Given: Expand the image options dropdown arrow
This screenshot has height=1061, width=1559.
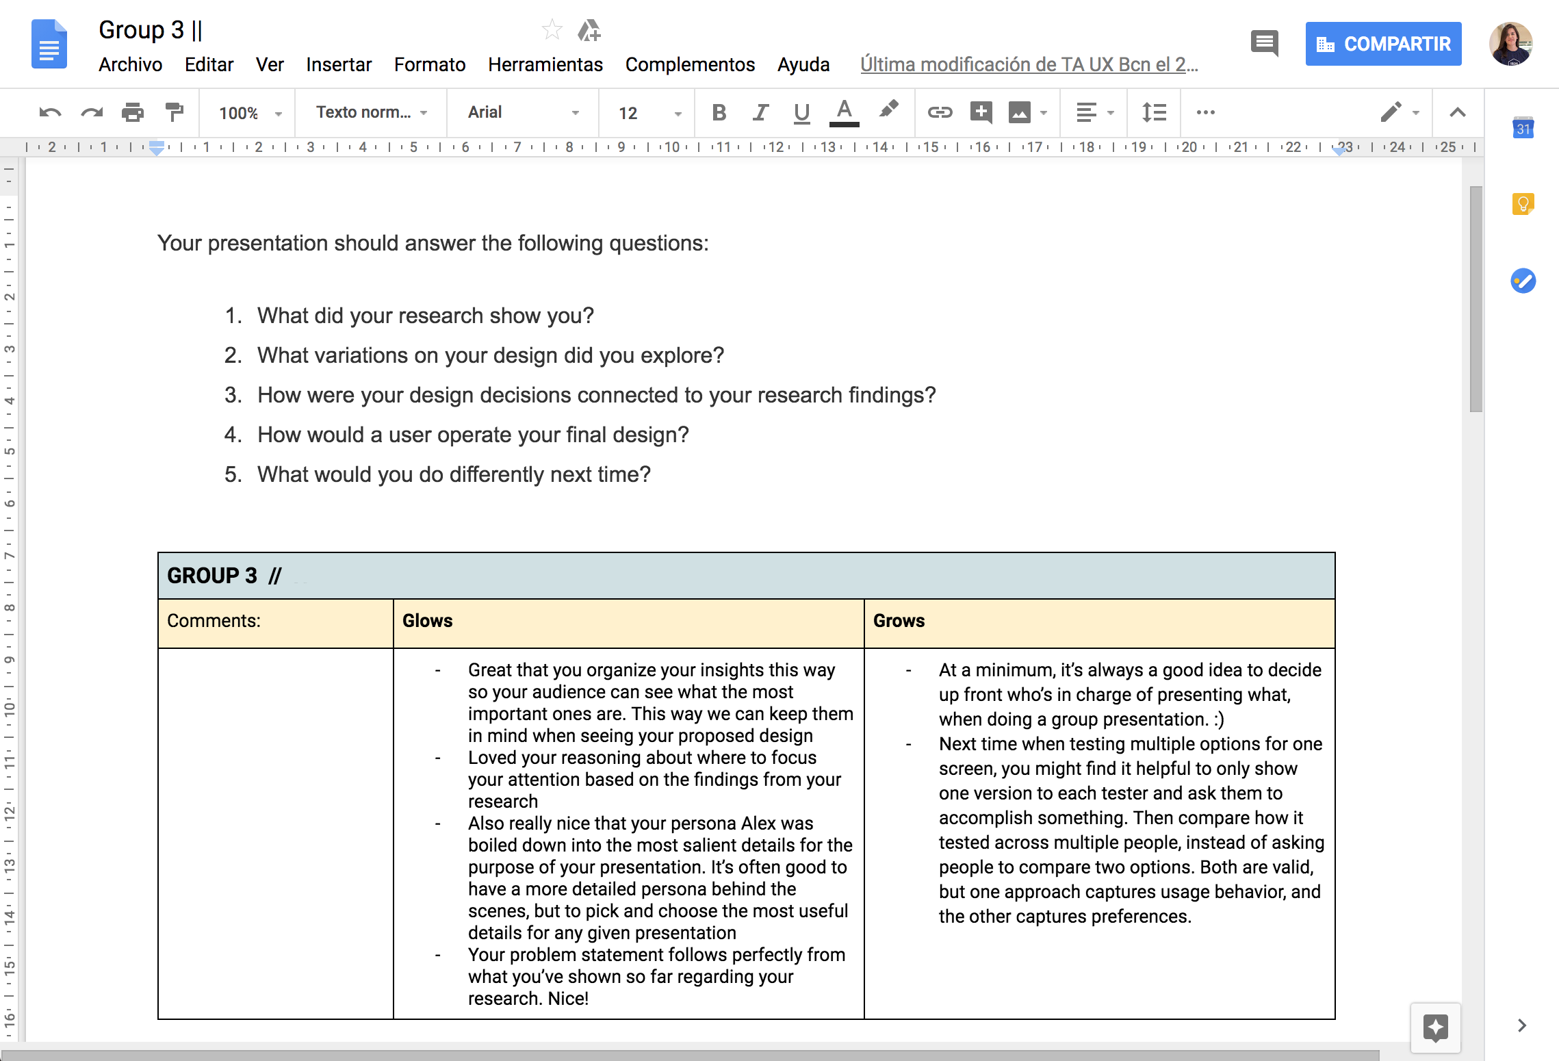Looking at the screenshot, I should pyautogui.click(x=1044, y=113).
